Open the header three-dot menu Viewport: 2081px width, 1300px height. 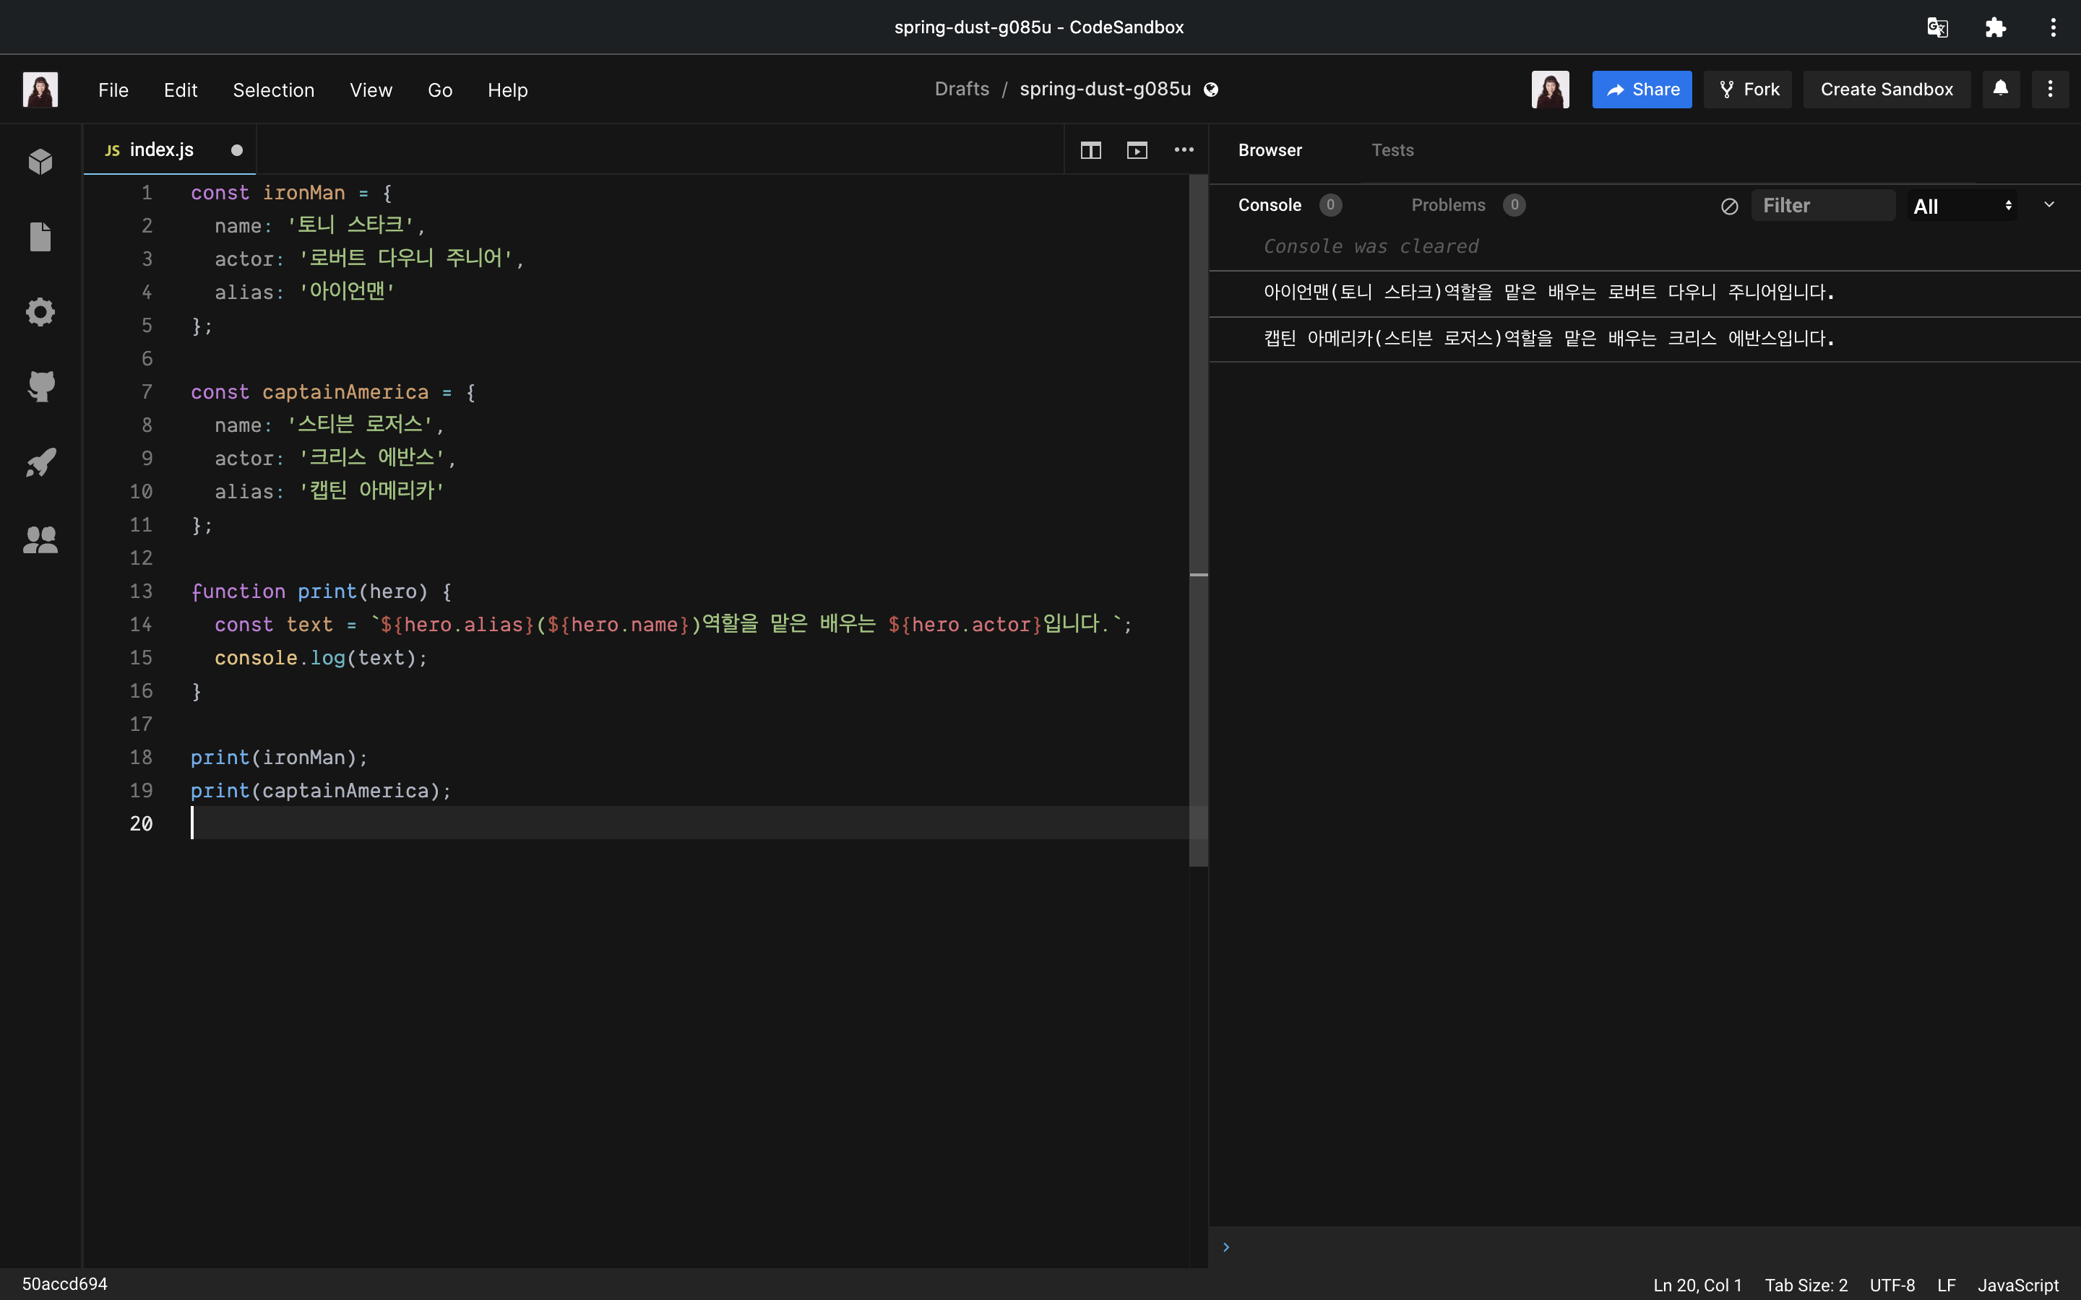(2050, 89)
